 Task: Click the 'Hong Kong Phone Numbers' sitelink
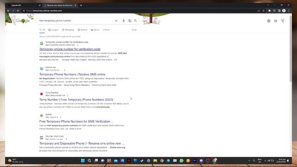pyautogui.click(x=77, y=85)
